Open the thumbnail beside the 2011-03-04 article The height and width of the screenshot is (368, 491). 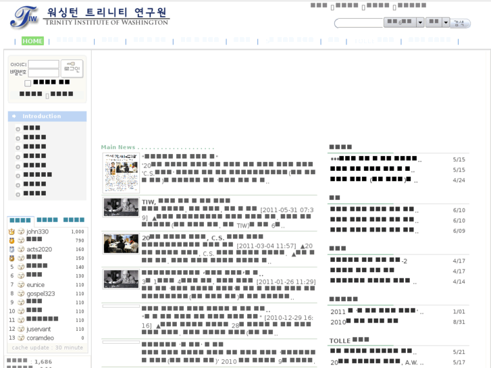[x=121, y=243]
